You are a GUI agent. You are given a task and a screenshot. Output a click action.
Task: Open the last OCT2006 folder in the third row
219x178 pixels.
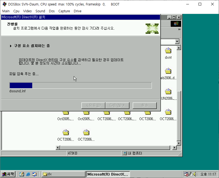click(168, 112)
